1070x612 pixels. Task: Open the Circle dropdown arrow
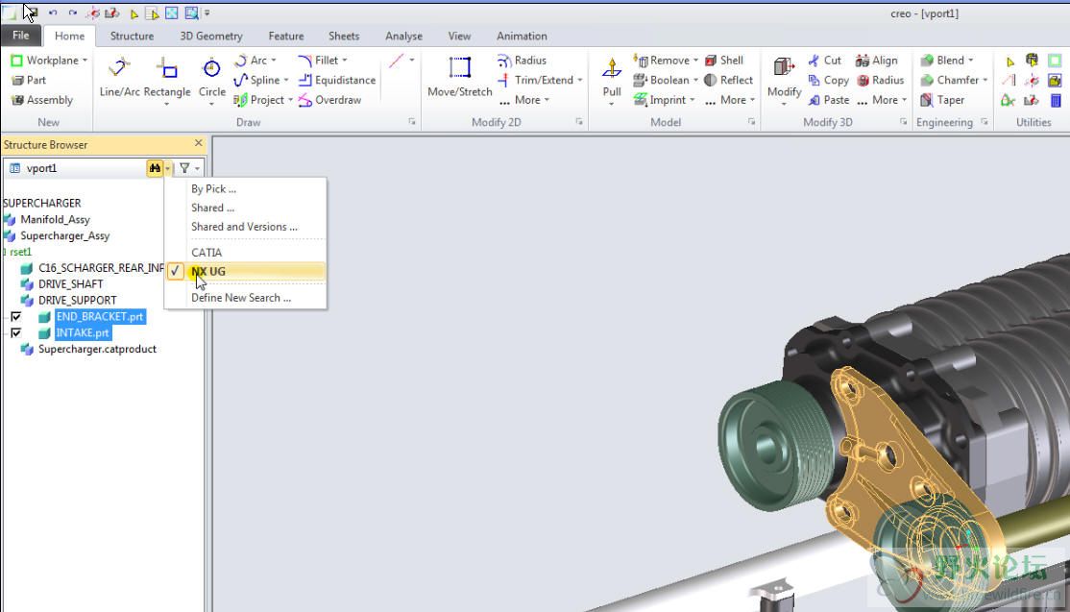click(211, 104)
